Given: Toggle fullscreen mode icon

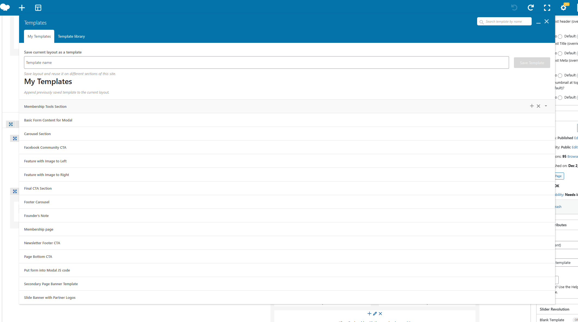Looking at the screenshot, I should coord(547,8).
